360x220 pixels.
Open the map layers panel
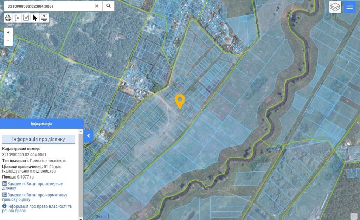coord(335,7)
